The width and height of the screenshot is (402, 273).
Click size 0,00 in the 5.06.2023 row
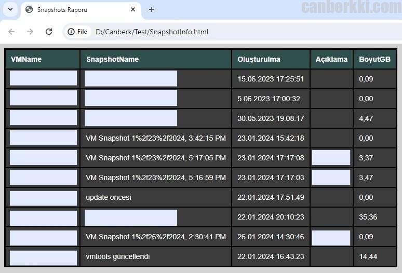pyautogui.click(x=366, y=99)
